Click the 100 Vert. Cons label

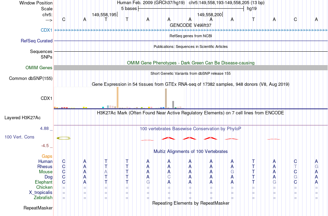(19, 137)
